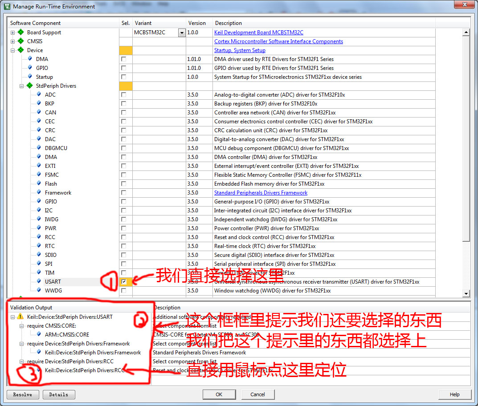Tick the Framework checkbox in the Sel. column
478x406 pixels.
point(123,192)
